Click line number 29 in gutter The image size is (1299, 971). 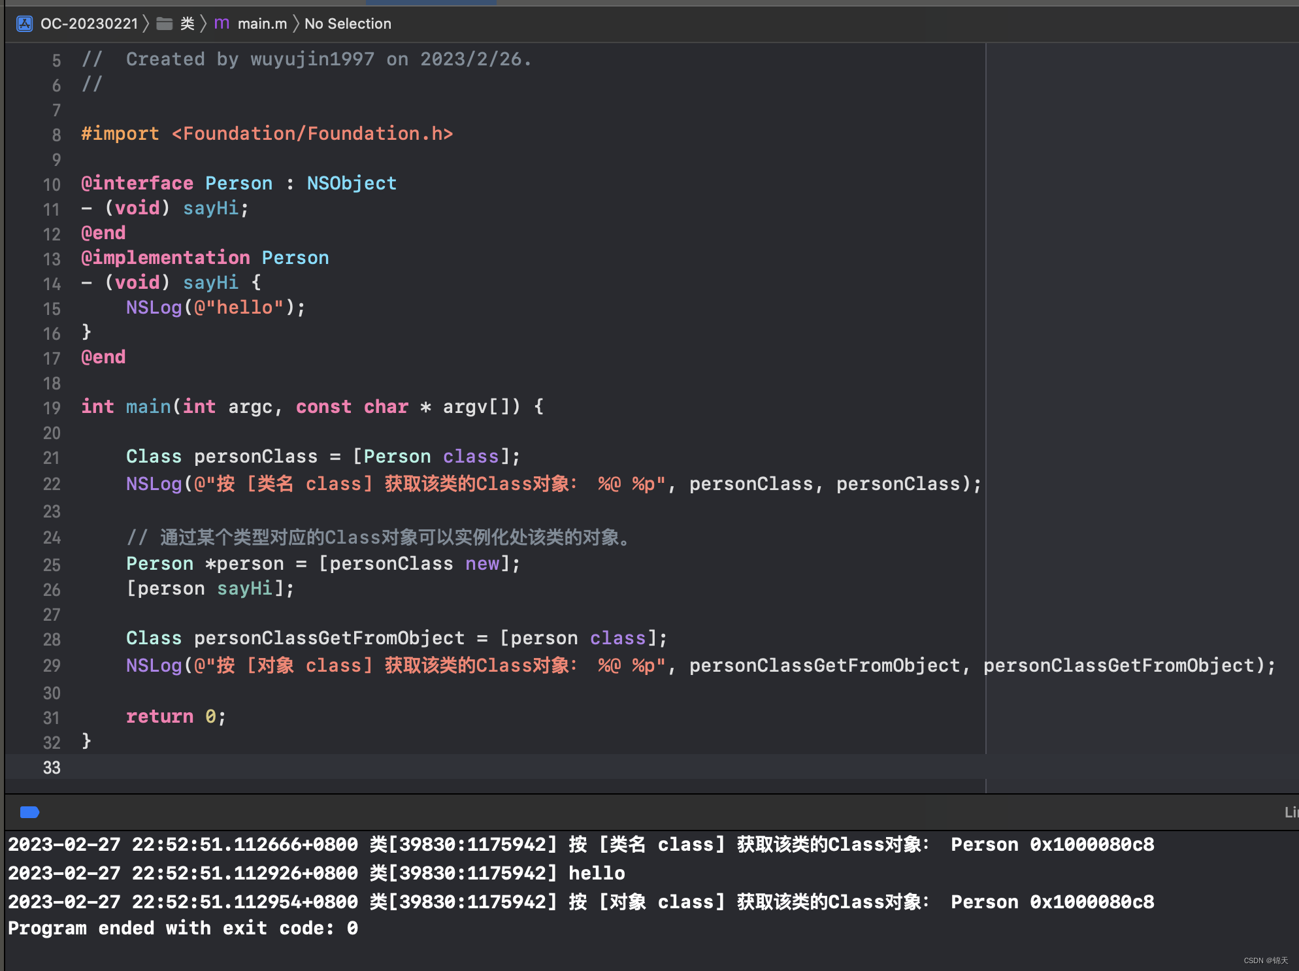(52, 666)
